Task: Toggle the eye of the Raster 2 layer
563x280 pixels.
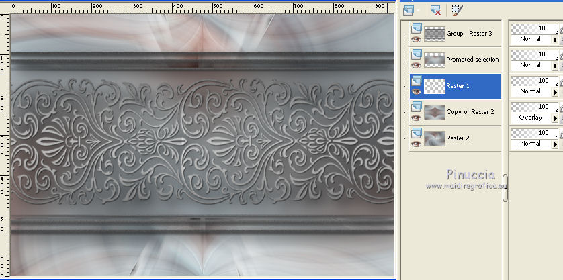Action: point(416,144)
